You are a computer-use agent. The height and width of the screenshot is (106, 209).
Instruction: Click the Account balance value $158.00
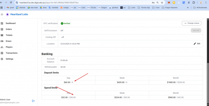(64, 60)
